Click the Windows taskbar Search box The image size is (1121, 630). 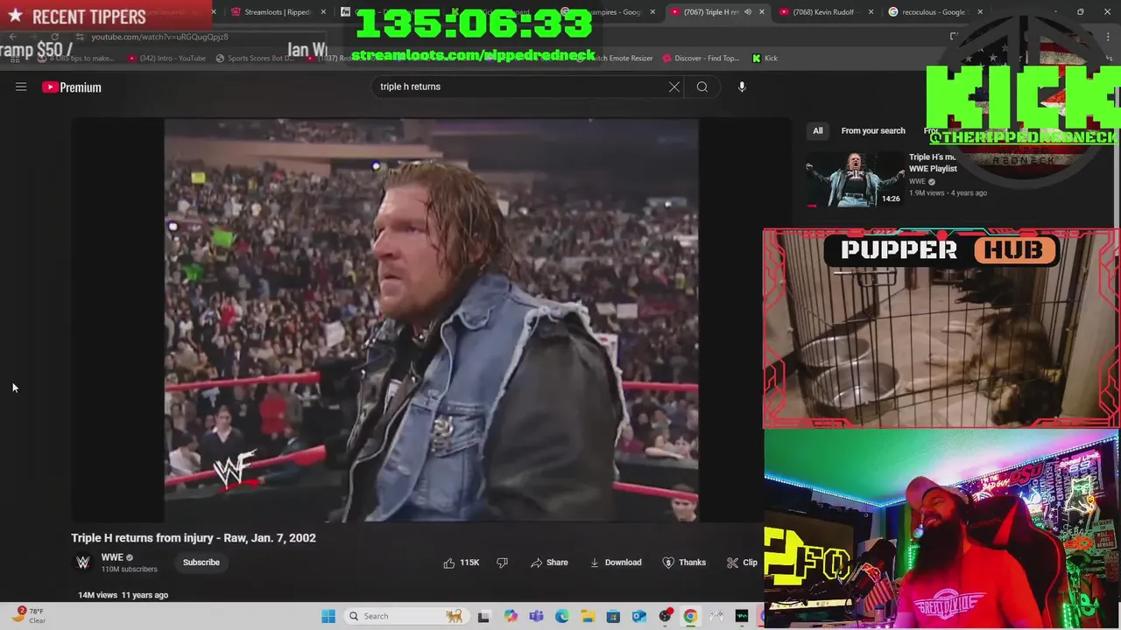click(x=405, y=616)
